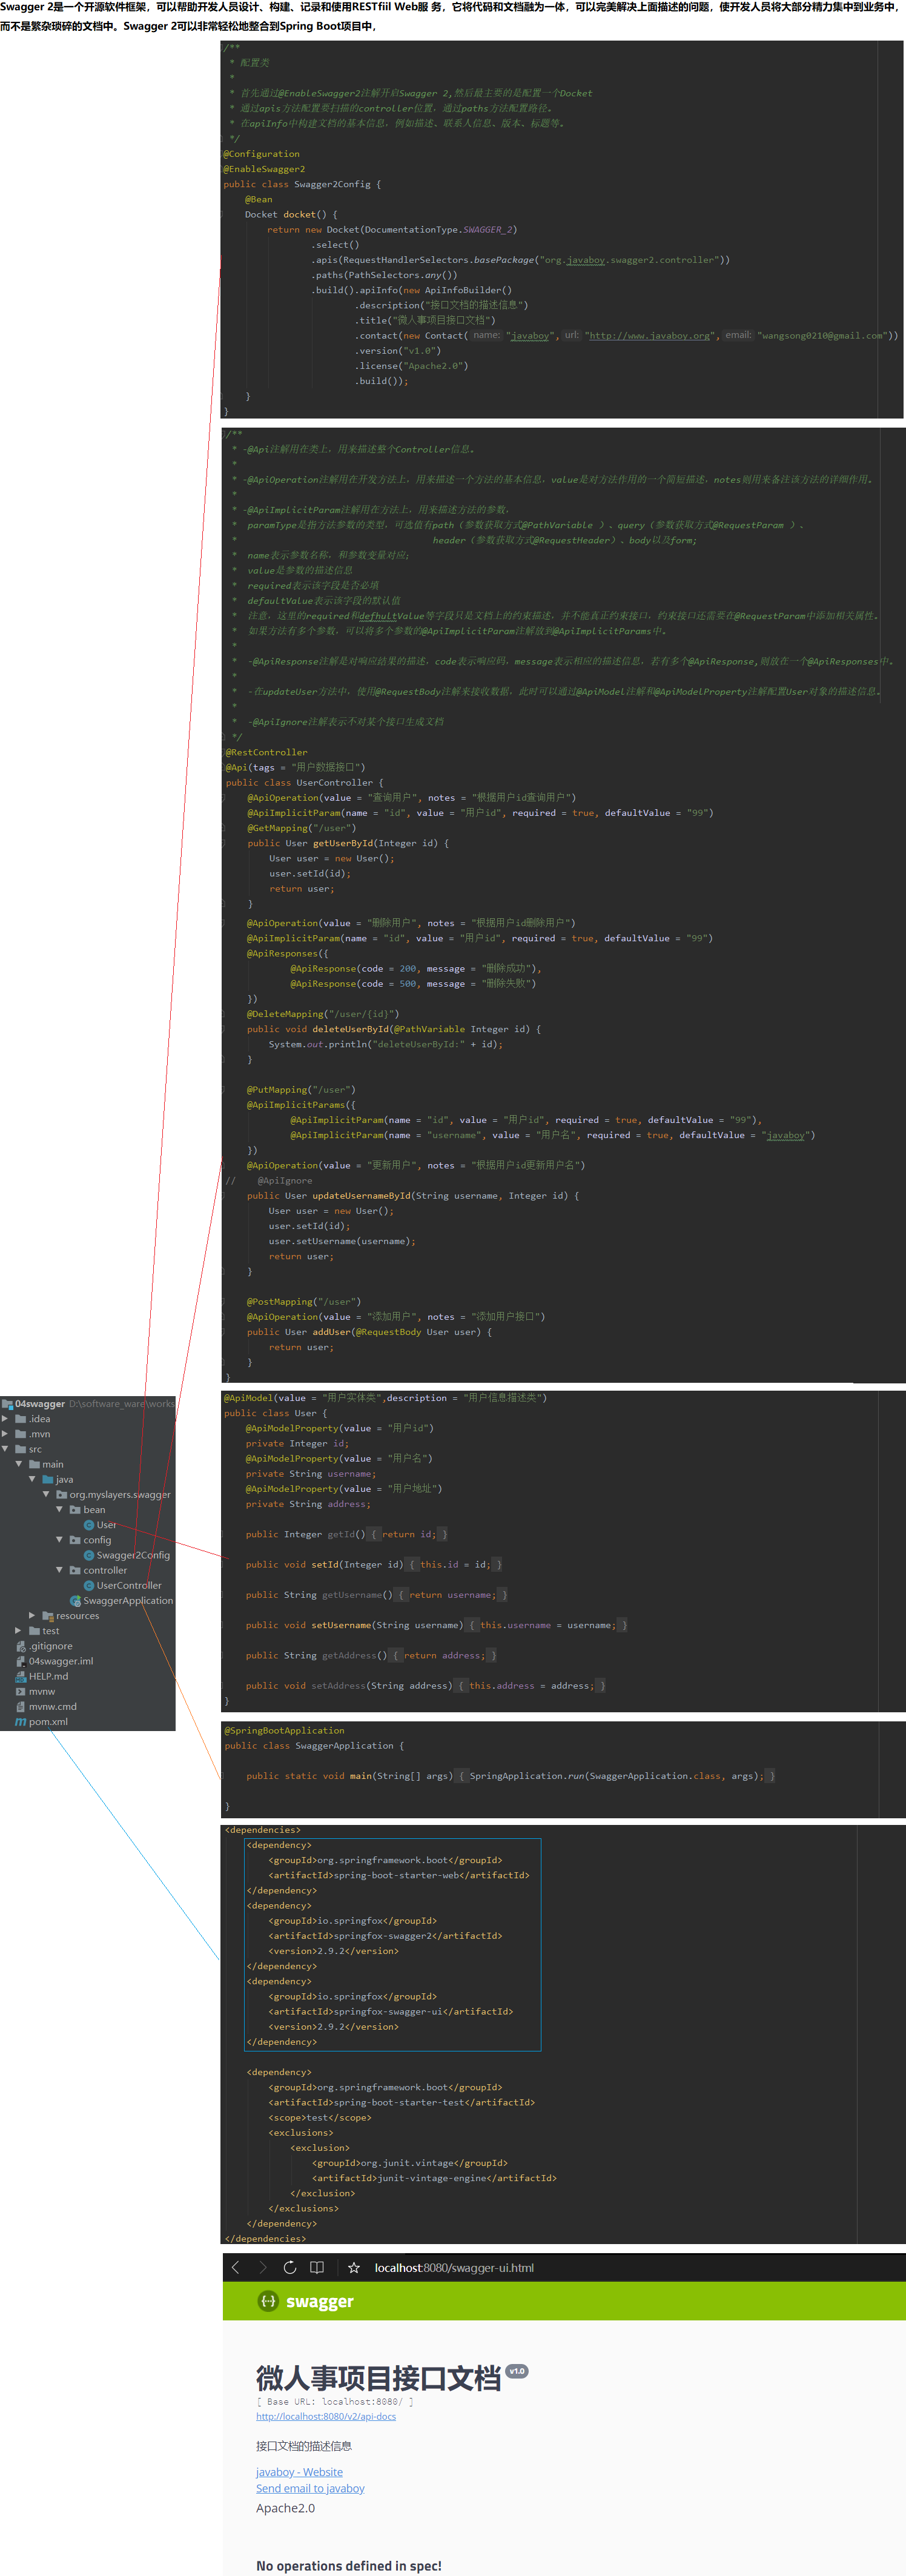Open the localhost:8080/v2/api-docs link

tap(326, 2416)
